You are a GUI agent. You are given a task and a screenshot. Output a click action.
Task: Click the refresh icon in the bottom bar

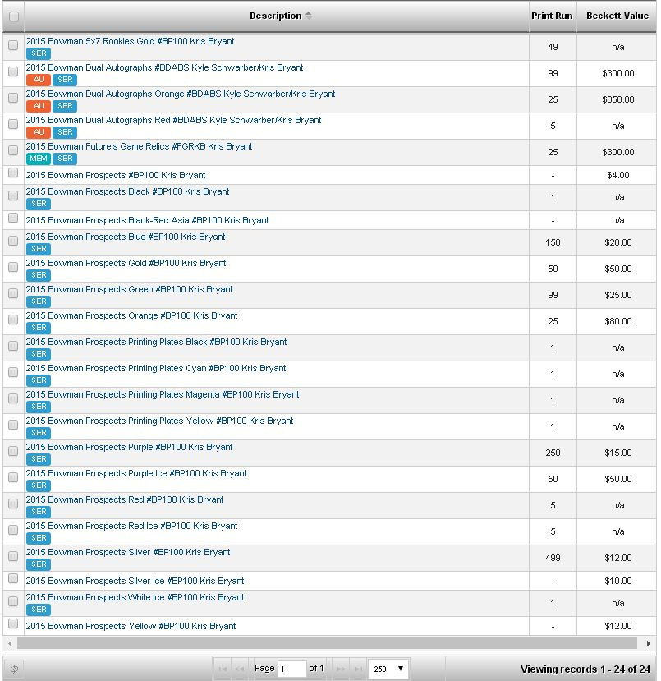[14, 669]
